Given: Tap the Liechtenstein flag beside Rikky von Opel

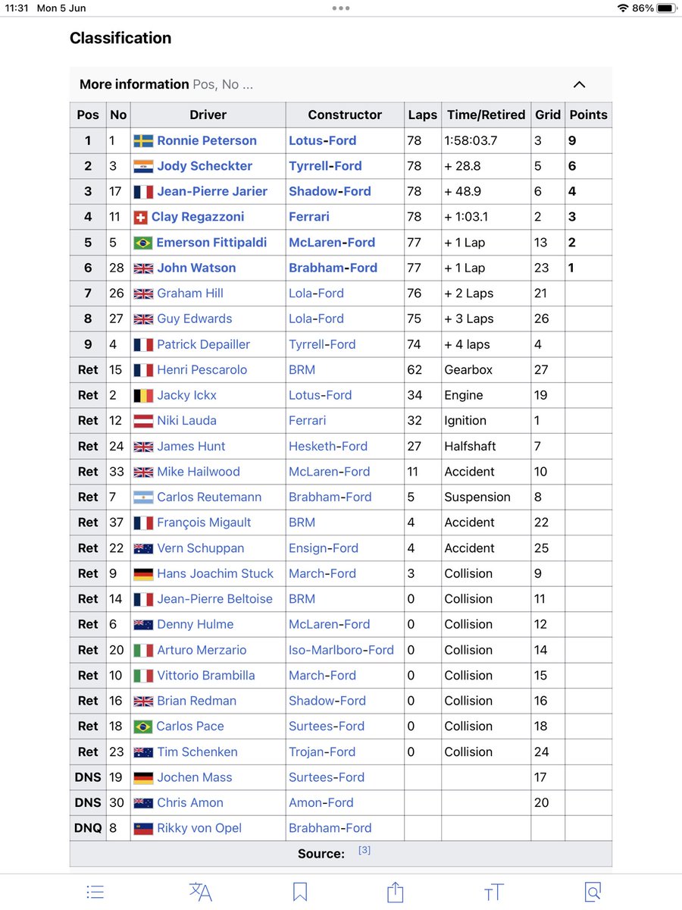Looking at the screenshot, I should [x=143, y=829].
